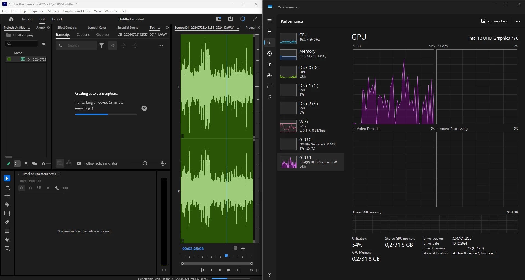Screen dimensions: 525x280
Task: Switch to the Lumetri Color tab
Action: click(x=97, y=28)
